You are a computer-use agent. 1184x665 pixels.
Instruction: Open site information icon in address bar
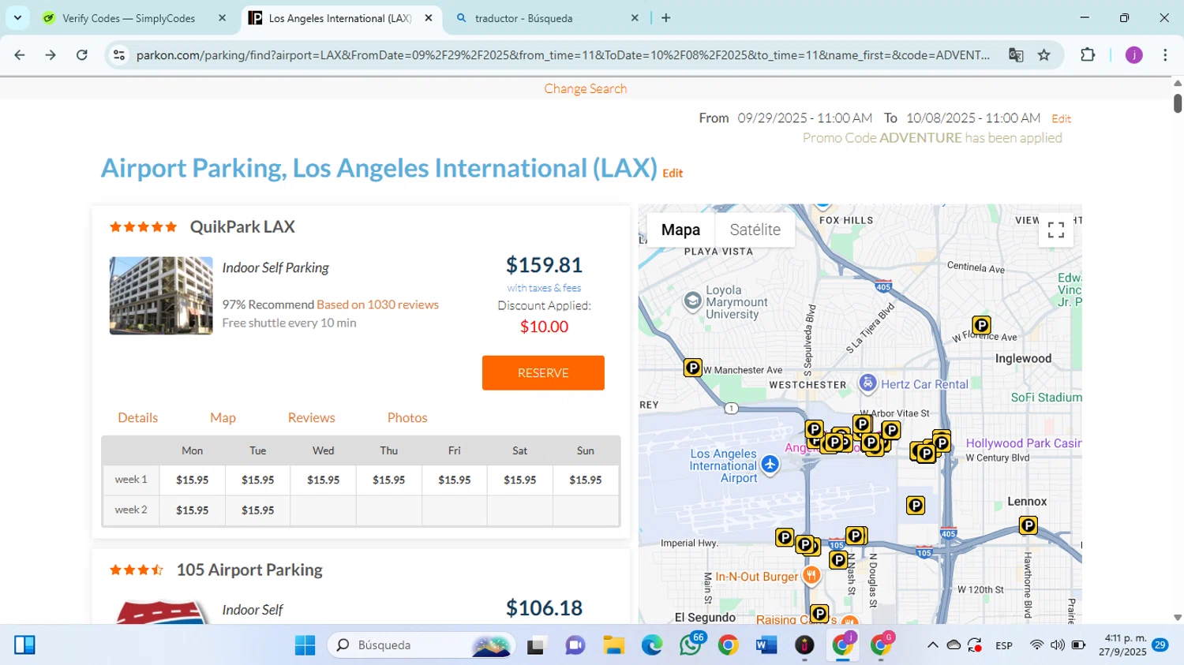(x=119, y=55)
